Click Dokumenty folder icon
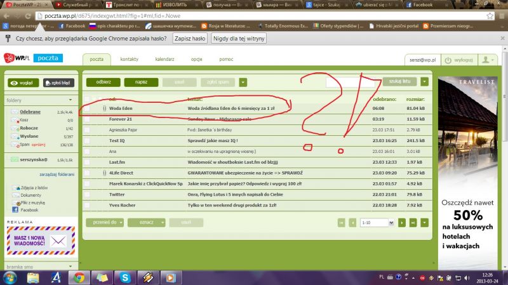The width and height of the screenshot is (508, 285). pos(15,195)
